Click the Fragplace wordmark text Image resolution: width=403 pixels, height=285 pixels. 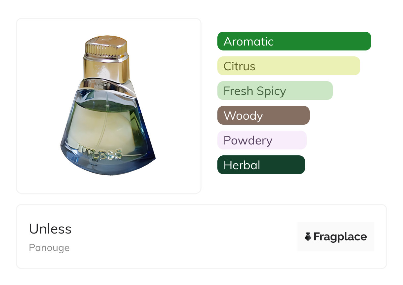[340, 237]
